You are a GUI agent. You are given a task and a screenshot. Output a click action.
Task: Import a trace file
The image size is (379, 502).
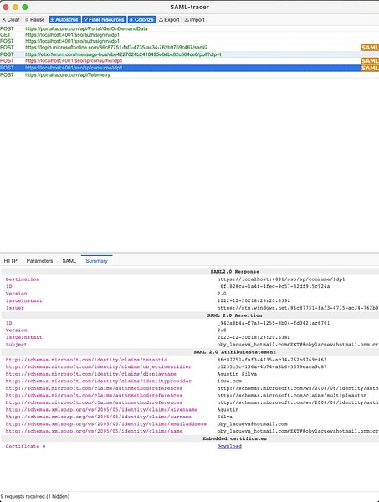point(194,20)
